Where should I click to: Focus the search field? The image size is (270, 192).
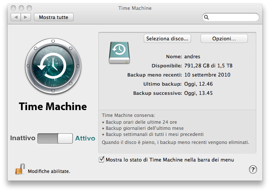pyautogui.click(x=231, y=17)
